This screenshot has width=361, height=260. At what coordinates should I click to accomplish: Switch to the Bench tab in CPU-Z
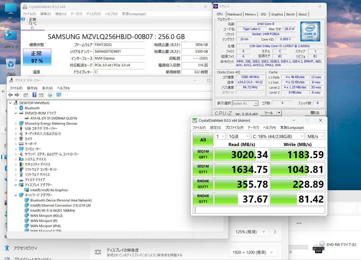290,14
